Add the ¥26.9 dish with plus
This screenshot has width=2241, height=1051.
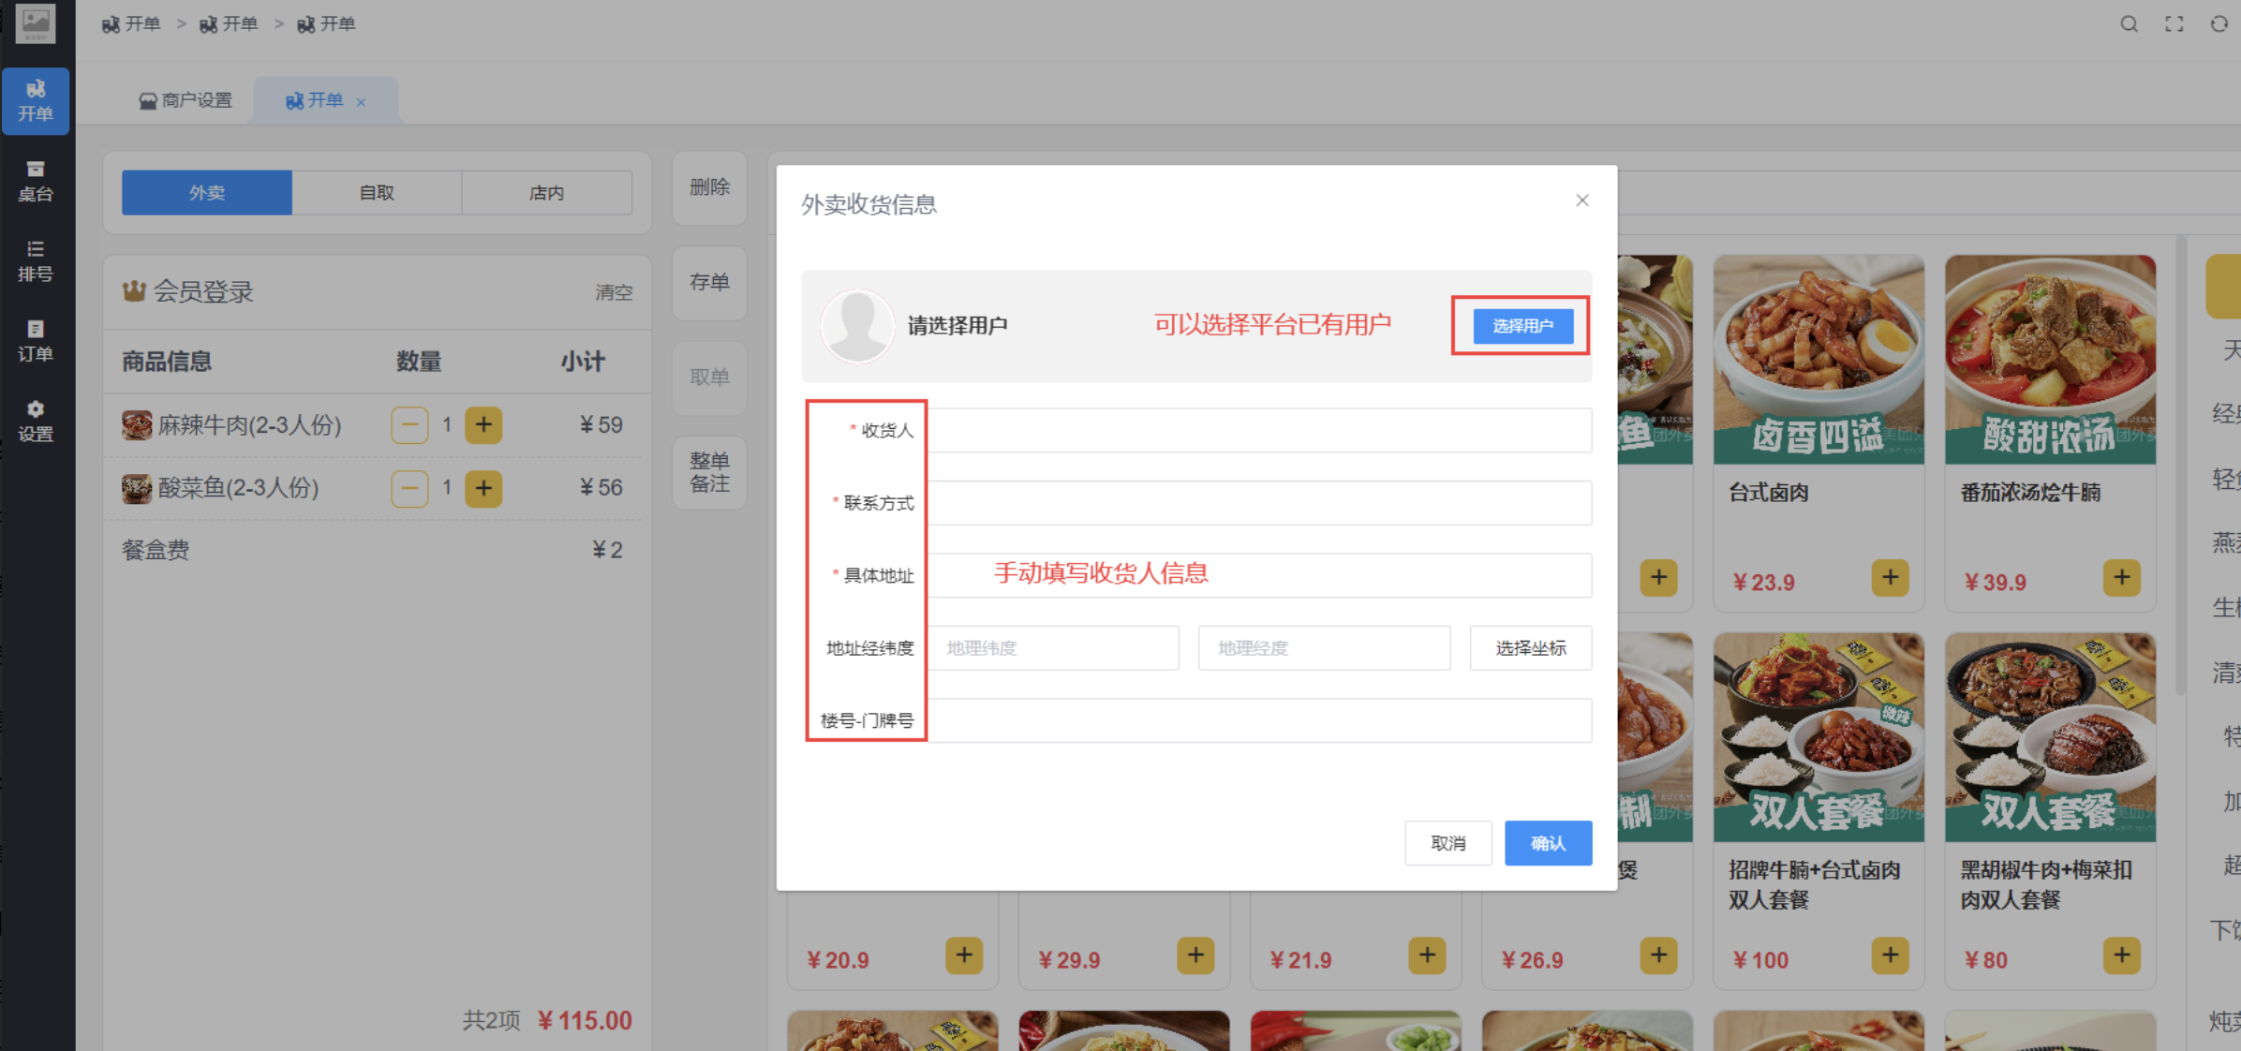(x=1658, y=955)
